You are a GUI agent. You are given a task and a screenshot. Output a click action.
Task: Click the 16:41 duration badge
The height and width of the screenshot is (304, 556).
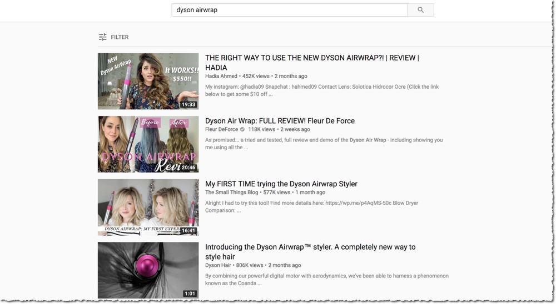[x=188, y=230]
